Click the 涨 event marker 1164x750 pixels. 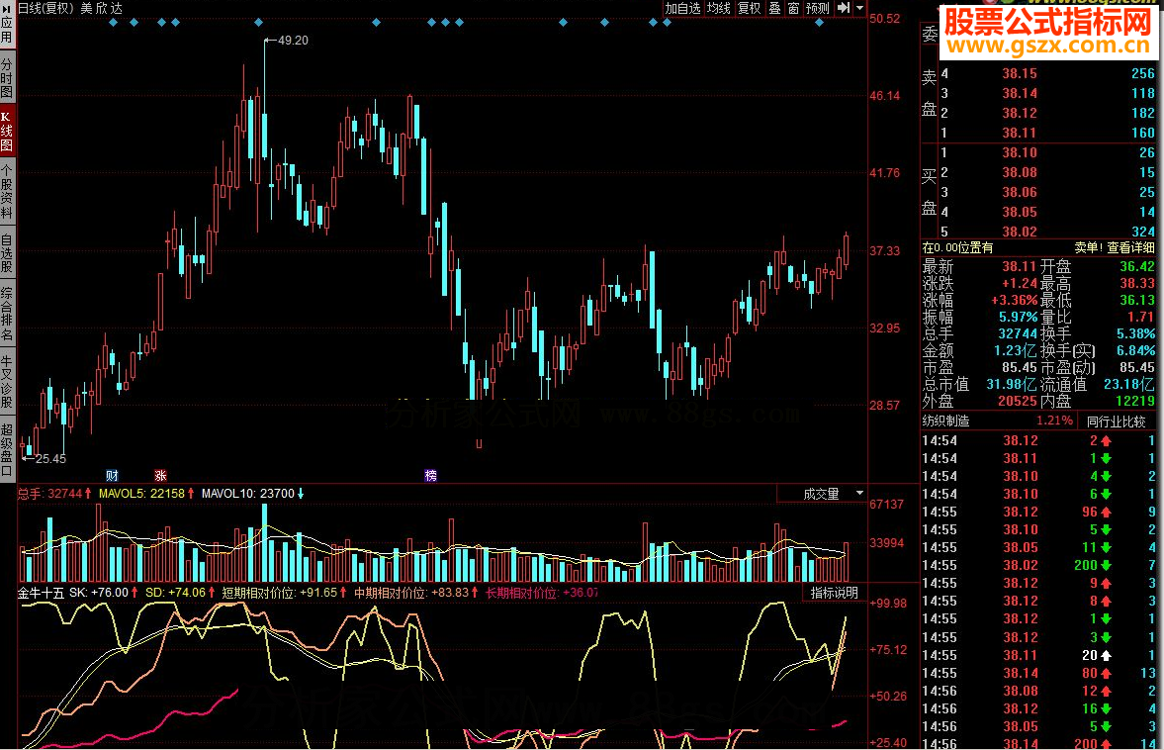pyautogui.click(x=160, y=475)
